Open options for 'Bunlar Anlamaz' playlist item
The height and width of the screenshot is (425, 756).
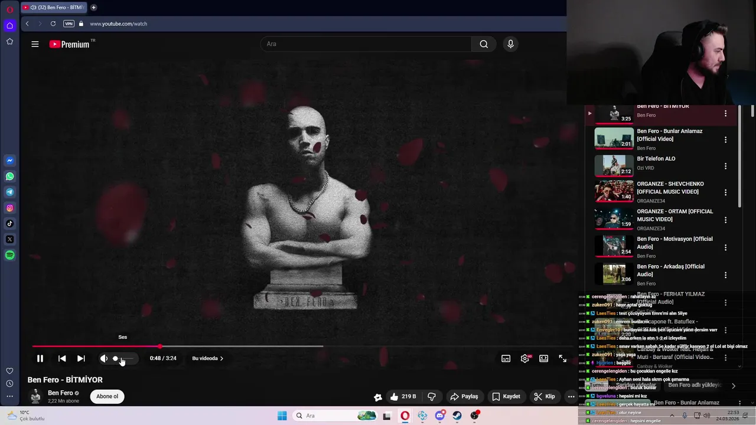pos(725,140)
